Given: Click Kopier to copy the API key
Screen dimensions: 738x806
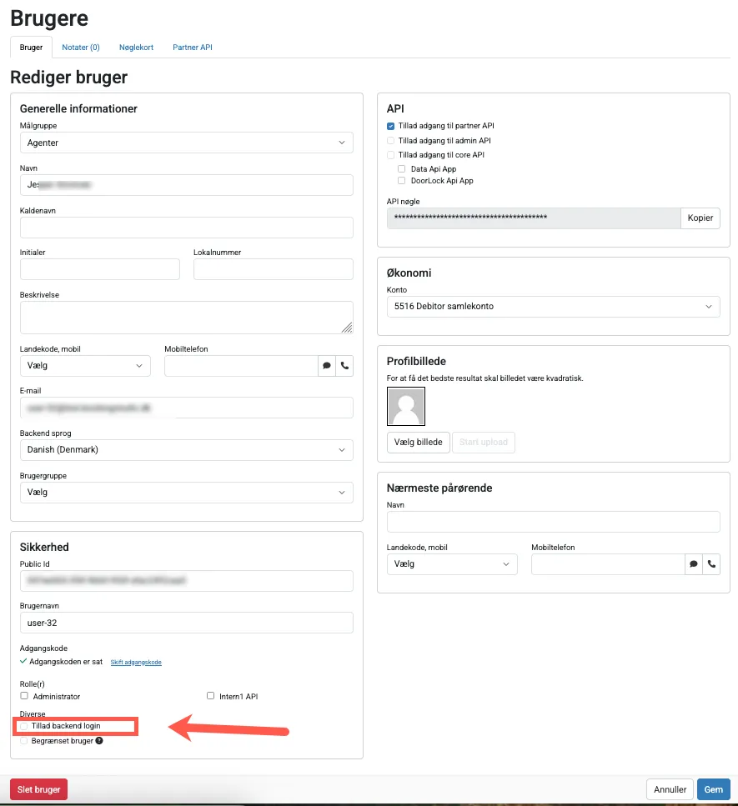Looking at the screenshot, I should (x=700, y=218).
